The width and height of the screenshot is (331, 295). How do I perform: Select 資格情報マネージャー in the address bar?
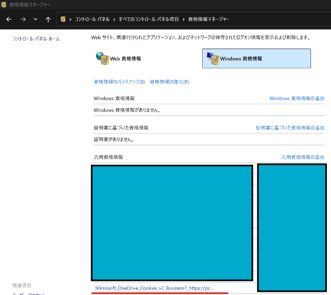point(208,19)
